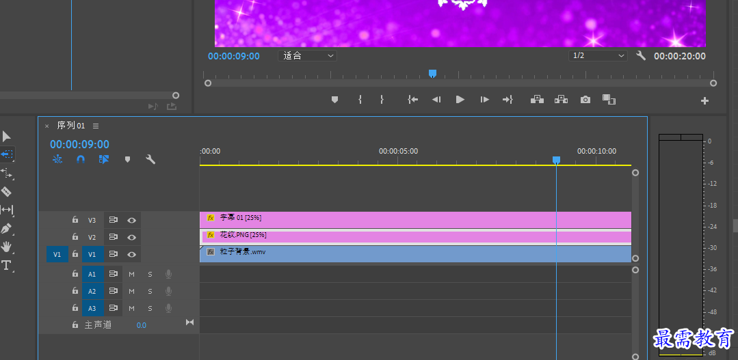Go to In point button
The height and width of the screenshot is (360, 738).
coord(412,100)
